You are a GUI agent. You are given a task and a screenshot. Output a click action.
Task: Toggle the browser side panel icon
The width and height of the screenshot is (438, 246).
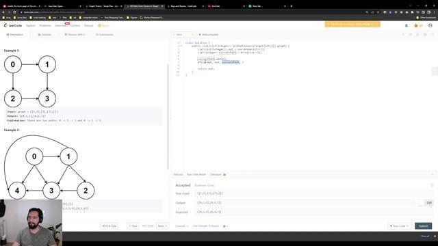[x=424, y=12]
